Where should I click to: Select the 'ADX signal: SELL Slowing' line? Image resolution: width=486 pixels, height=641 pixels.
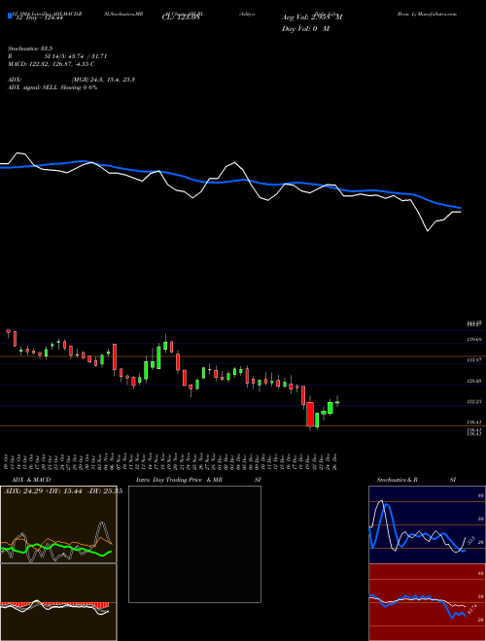coord(52,87)
